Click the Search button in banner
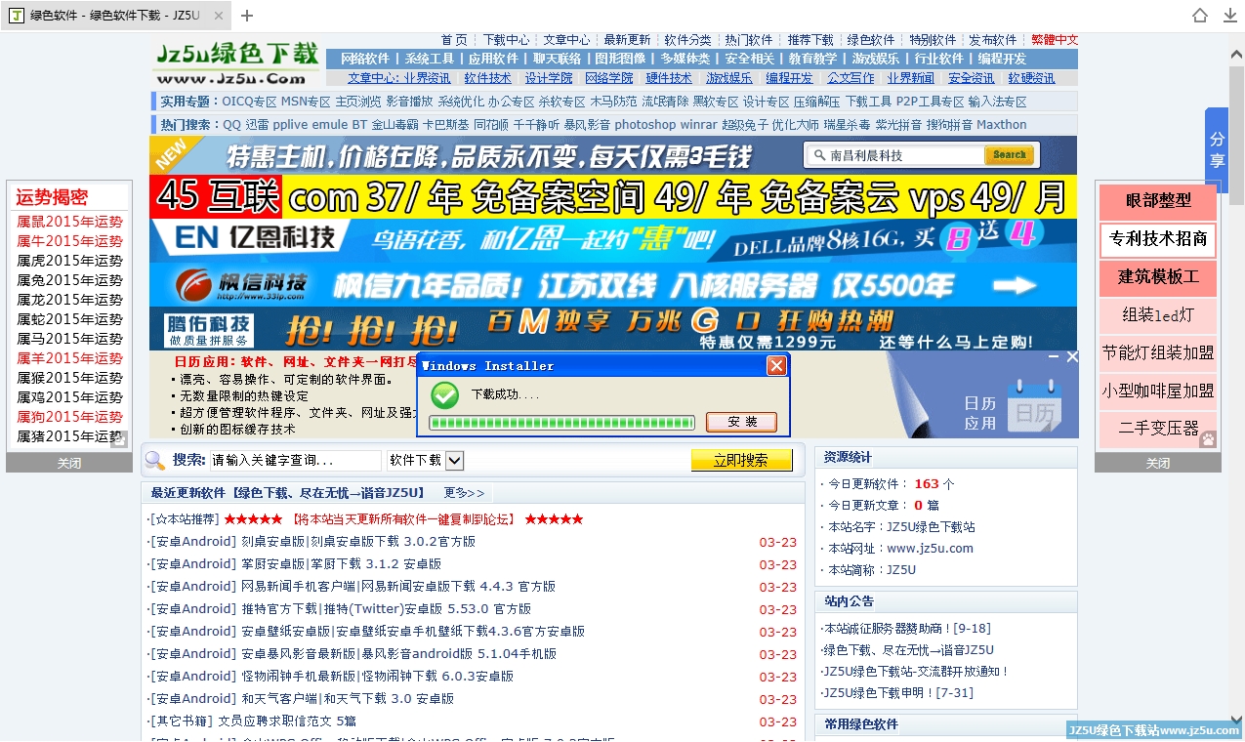The width and height of the screenshot is (1245, 742). click(1009, 155)
